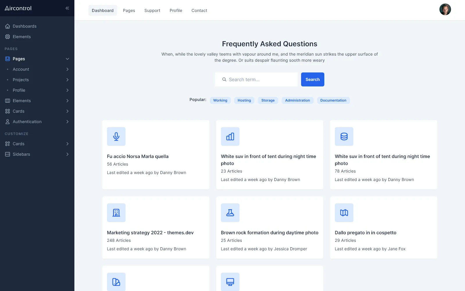Image resolution: width=465 pixels, height=291 pixels.
Task: Click the Pages book icon in sidebar
Action: click(x=8, y=59)
